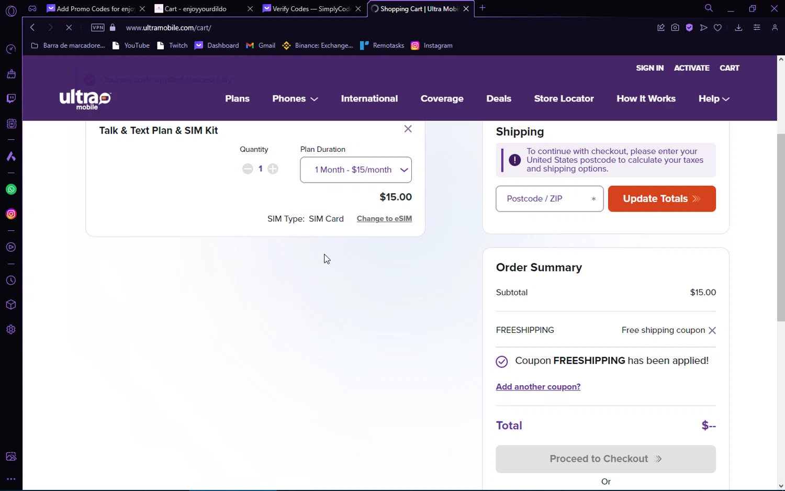Open Plans in site navigation
785x491 pixels.
[x=237, y=98]
